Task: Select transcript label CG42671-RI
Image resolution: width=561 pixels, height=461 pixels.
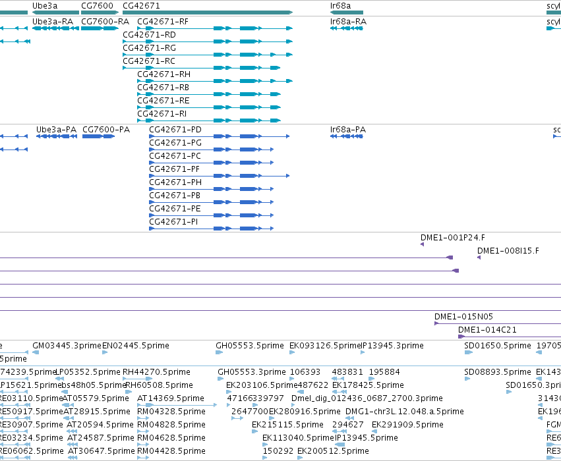Action: (x=162, y=114)
